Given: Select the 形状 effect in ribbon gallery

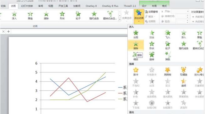Looking at the screenshot, I should 62,16.
